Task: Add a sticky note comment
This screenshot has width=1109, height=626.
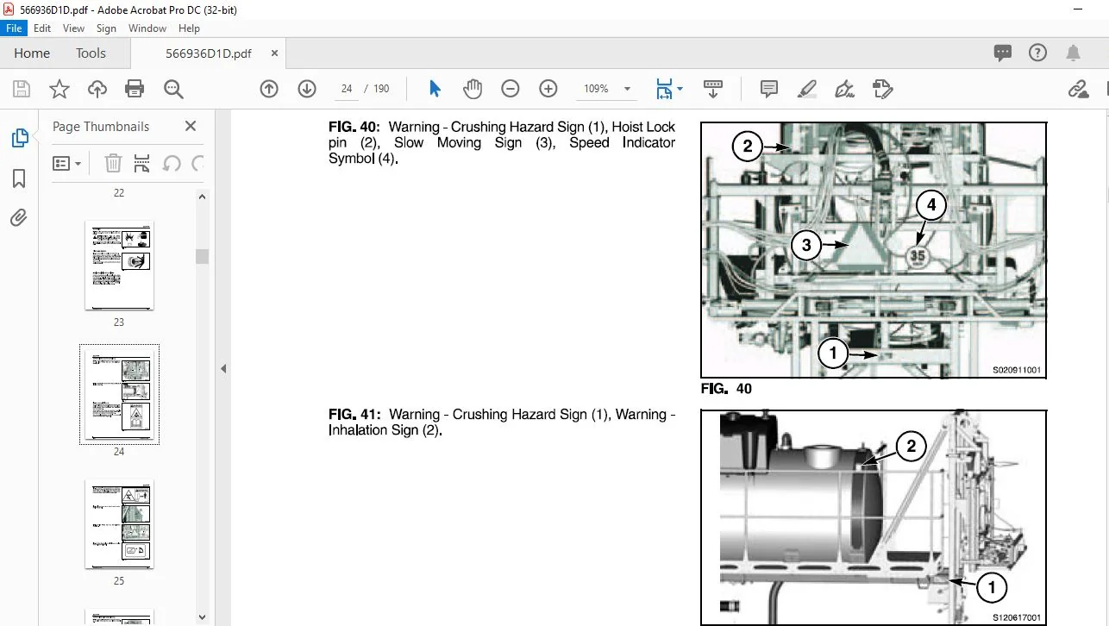Action: point(769,89)
